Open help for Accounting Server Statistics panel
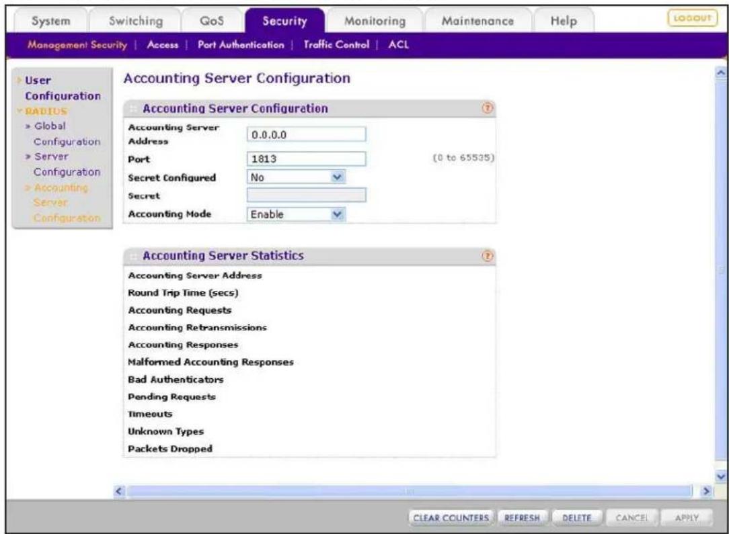Image resolution: width=729 pixels, height=534 pixels. click(x=487, y=256)
